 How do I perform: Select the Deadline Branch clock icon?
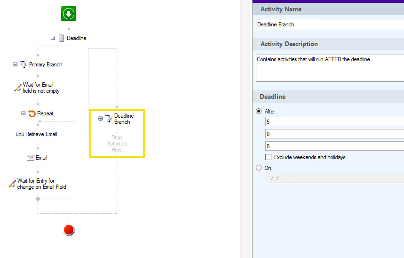tap(109, 119)
